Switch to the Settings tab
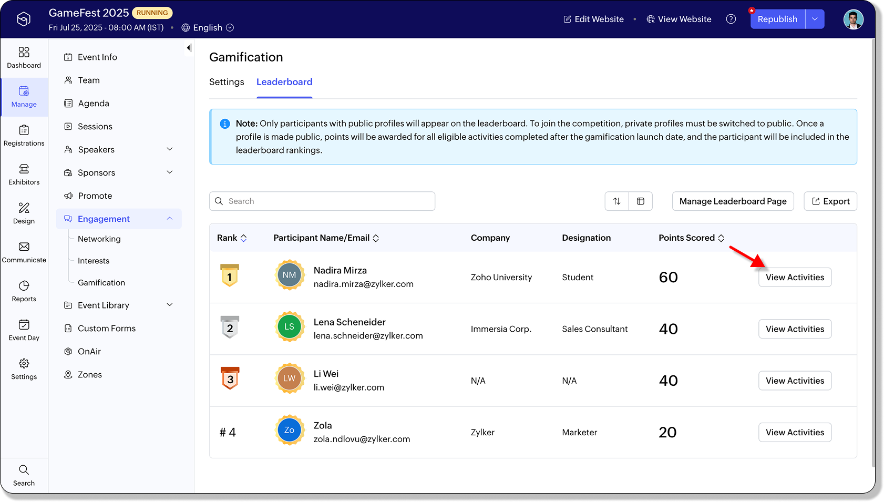 227,82
